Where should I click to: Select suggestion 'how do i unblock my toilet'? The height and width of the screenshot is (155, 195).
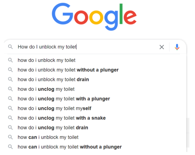pyautogui.click(x=46, y=60)
